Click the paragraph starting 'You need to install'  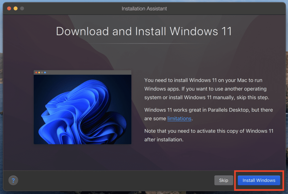point(207,89)
